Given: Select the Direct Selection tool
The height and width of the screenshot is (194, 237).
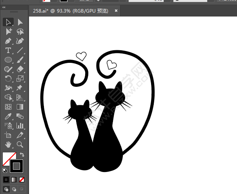Looking at the screenshot, I should (x=20, y=22).
